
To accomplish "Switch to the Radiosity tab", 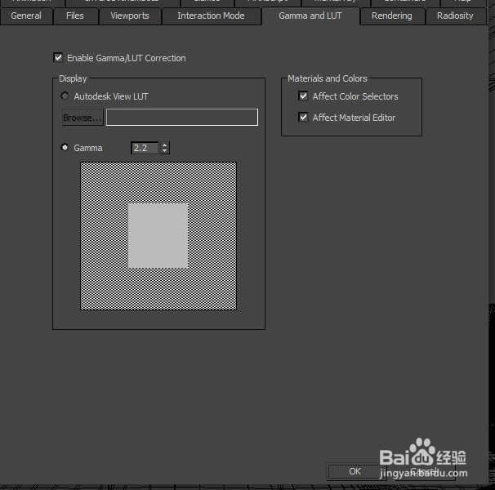I will point(455,16).
